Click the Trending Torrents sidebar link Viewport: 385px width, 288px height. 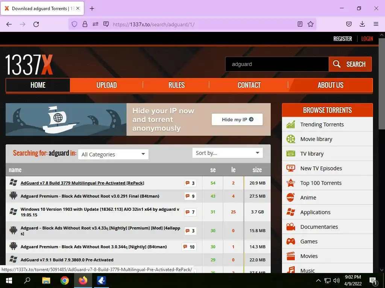coord(322,124)
